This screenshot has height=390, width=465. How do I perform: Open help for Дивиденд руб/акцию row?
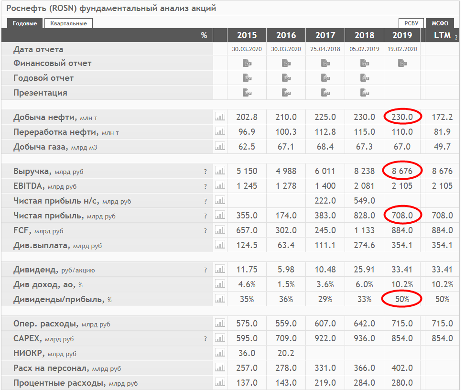pyautogui.click(x=205, y=270)
